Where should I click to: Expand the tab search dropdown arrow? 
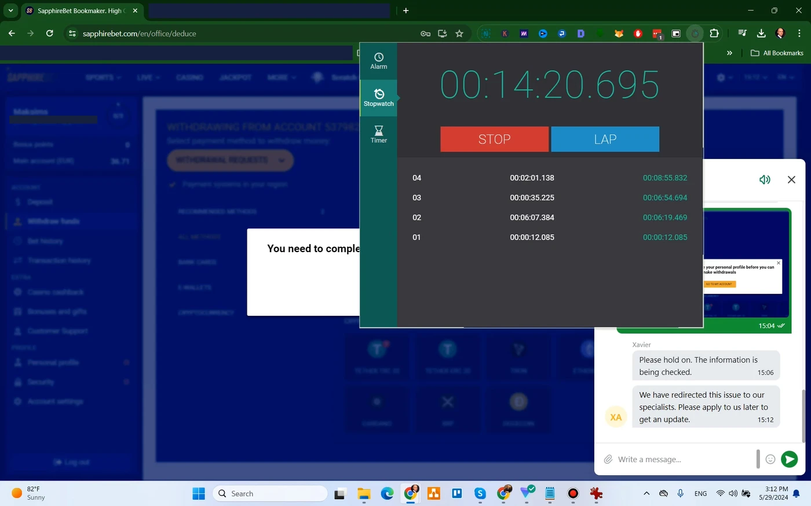coord(10,10)
